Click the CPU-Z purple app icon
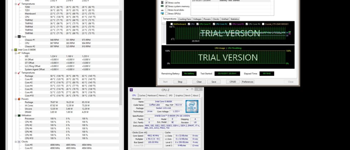 click(131, 90)
